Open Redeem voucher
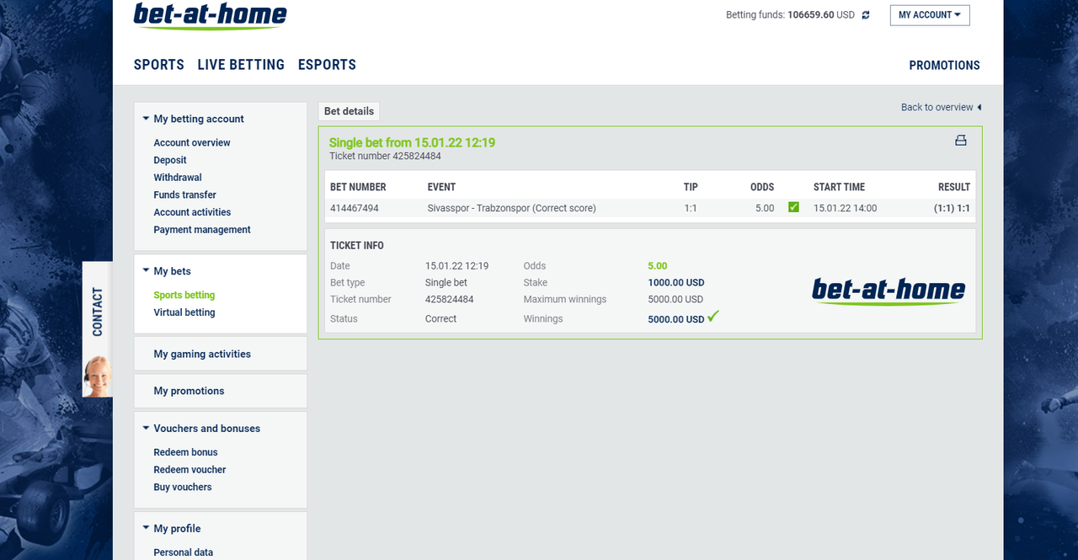The height and width of the screenshot is (560, 1078). (x=189, y=470)
